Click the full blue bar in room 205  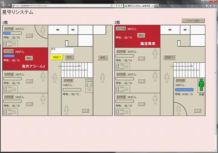coord(184,89)
